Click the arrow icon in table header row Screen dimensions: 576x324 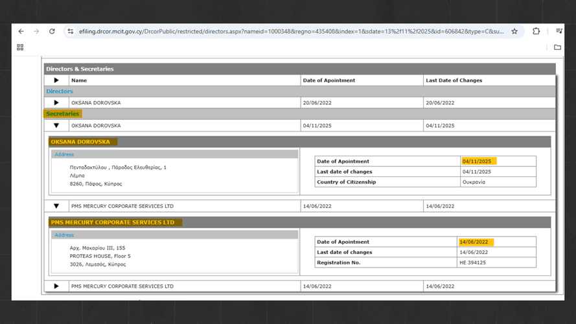pyautogui.click(x=56, y=80)
